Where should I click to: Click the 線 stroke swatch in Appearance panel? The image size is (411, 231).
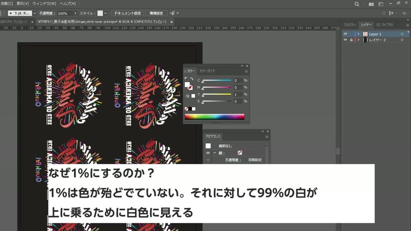(x=240, y=153)
